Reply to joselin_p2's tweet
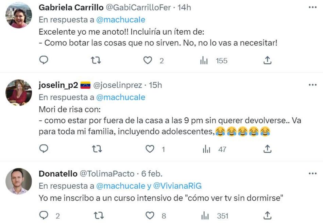The height and width of the screenshot is (224, 323). click(44, 149)
